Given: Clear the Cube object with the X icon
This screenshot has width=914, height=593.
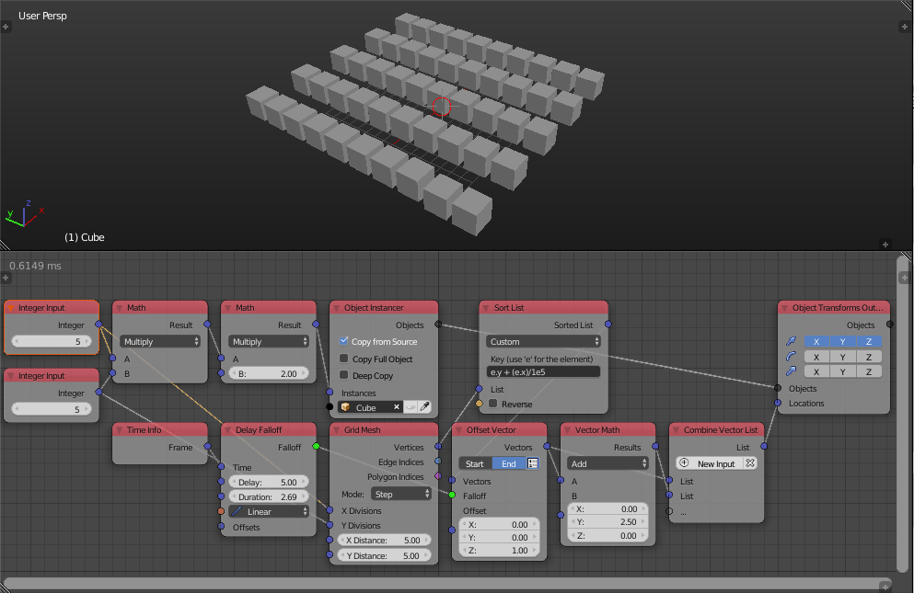Looking at the screenshot, I should coord(397,407).
